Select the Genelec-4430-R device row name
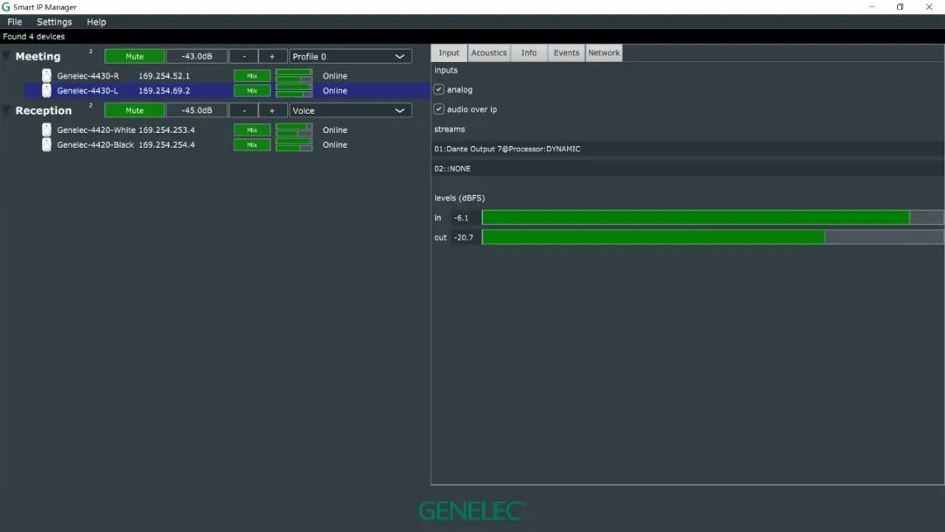The height and width of the screenshot is (532, 945). [88, 76]
